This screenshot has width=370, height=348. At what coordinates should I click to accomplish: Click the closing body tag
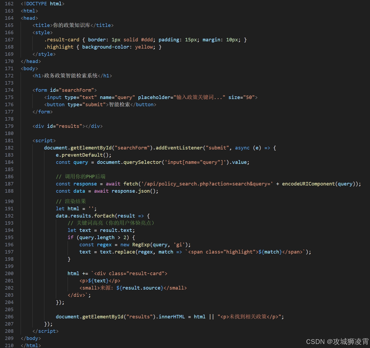coord(31,338)
